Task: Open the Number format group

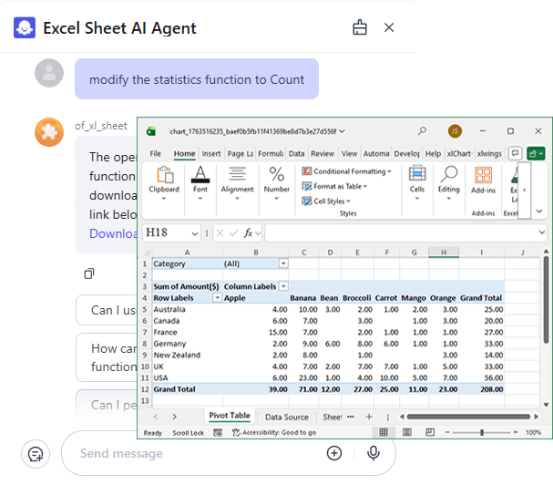Action: [x=277, y=183]
